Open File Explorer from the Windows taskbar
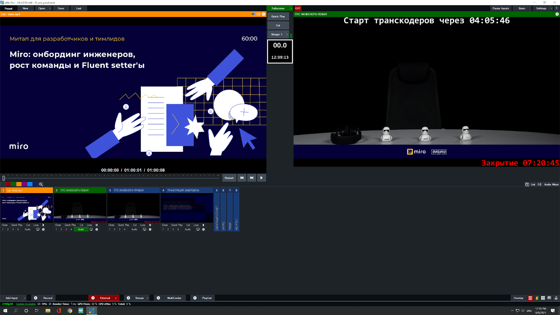This screenshot has height=315, width=560. (48, 310)
